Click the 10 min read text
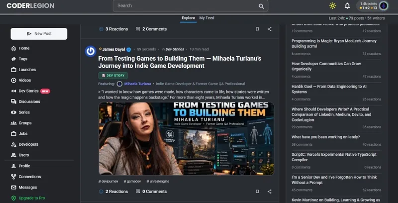This screenshot has height=203, width=398. (199, 49)
